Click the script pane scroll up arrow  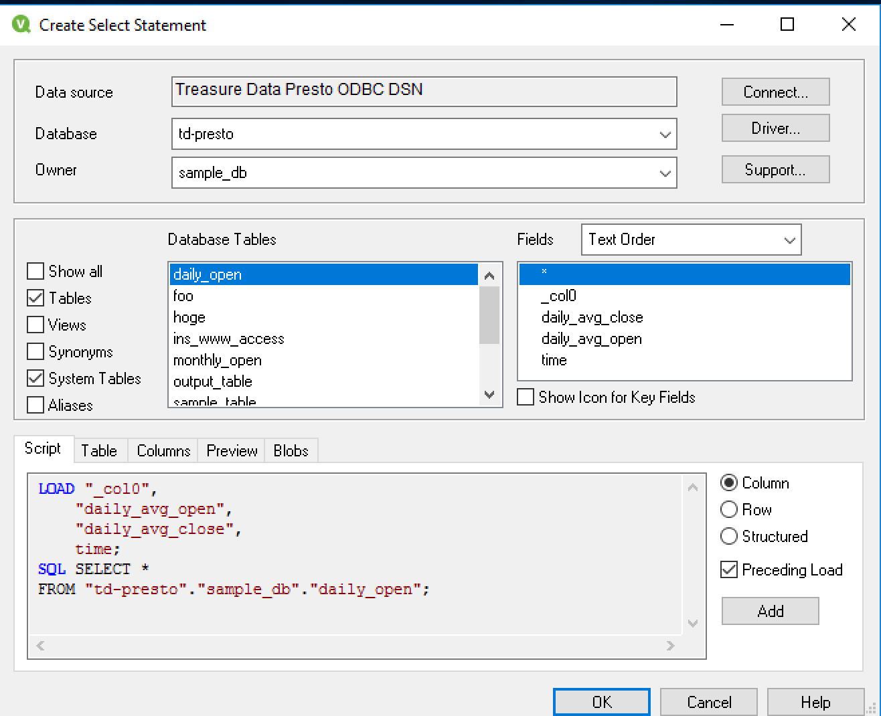tap(693, 488)
